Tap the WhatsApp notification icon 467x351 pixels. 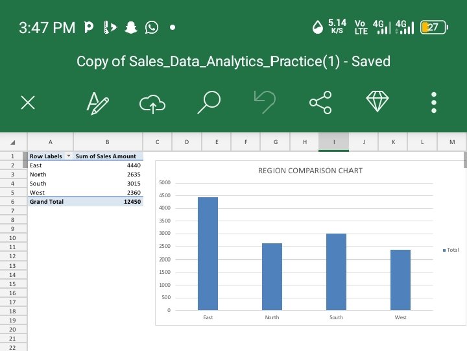tap(152, 27)
